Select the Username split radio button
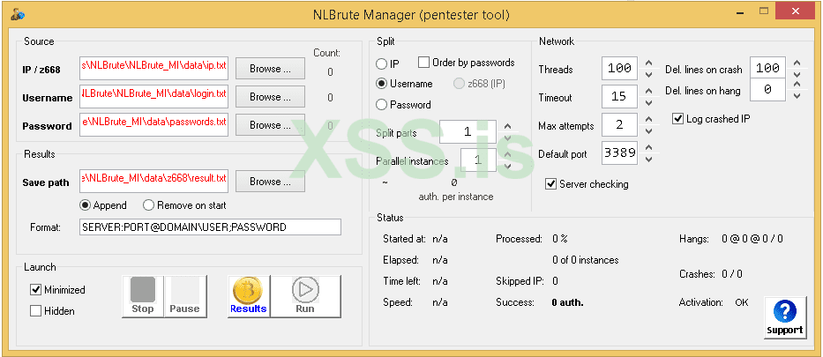The image size is (823, 357). tap(382, 84)
